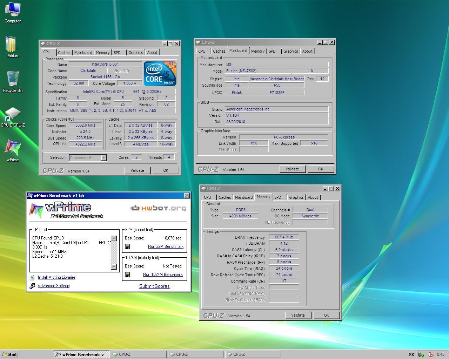Click the wPrime Multithreaded Benchmark logo

pos(66,210)
